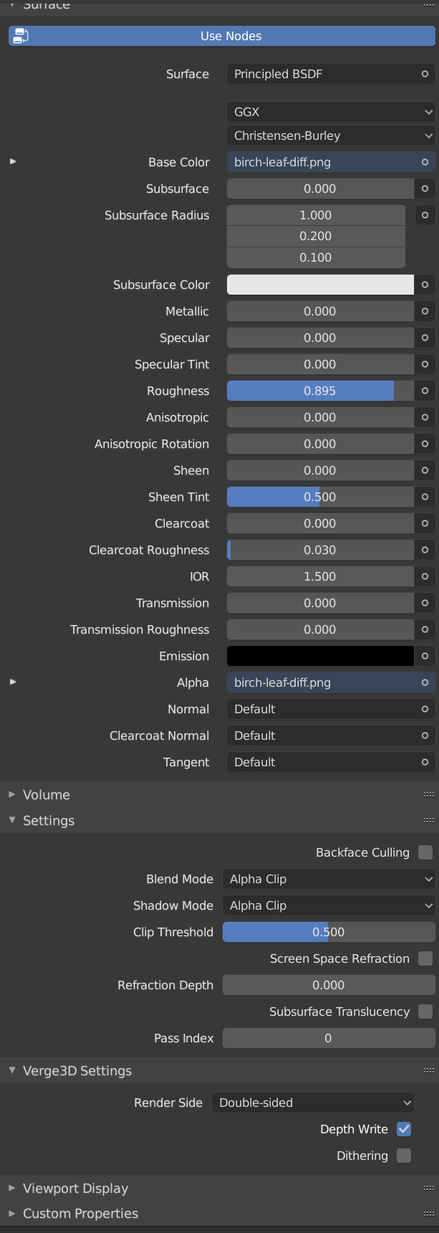The height and width of the screenshot is (1233, 439).
Task: Click the socket dot beside IOR value
Action: pyautogui.click(x=425, y=576)
